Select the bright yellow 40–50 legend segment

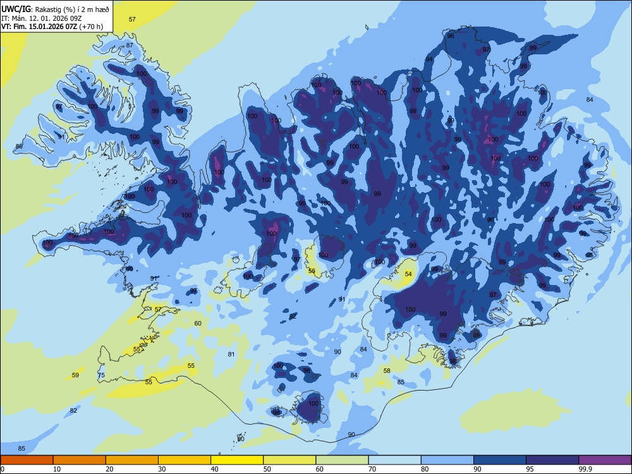tap(237, 460)
